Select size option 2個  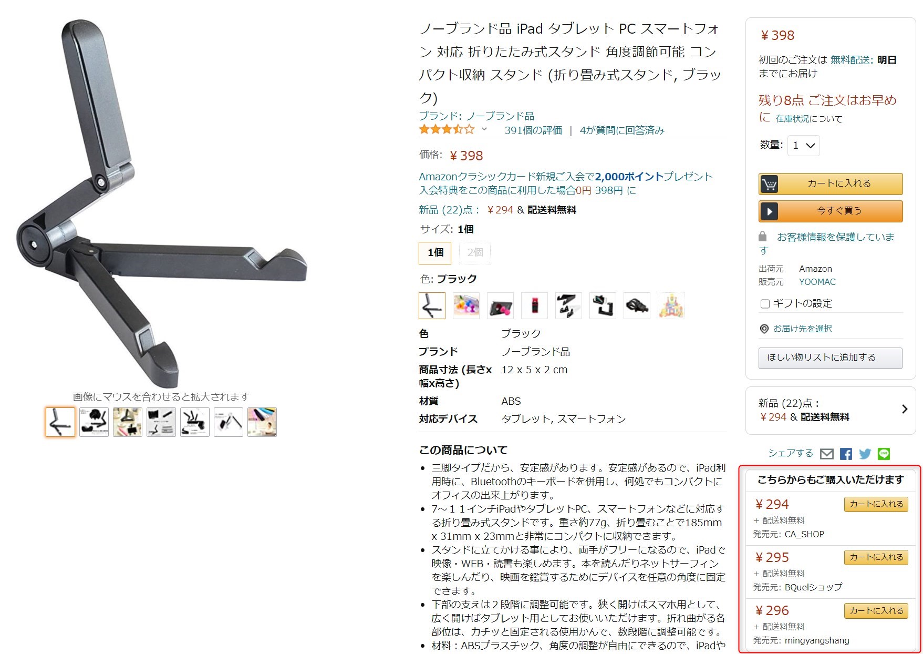(x=475, y=252)
